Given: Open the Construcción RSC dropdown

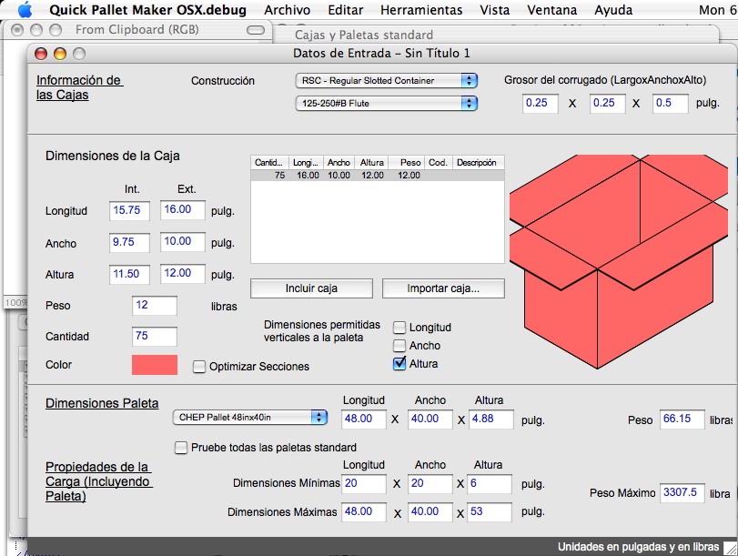Looking at the screenshot, I should [387, 80].
